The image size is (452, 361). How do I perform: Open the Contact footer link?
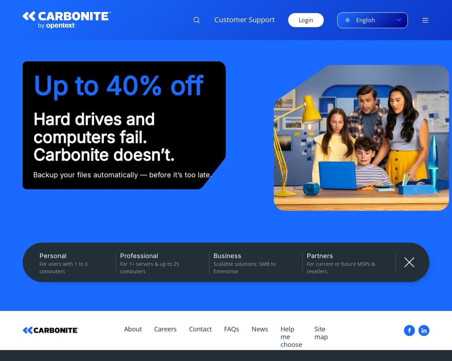coord(200,329)
